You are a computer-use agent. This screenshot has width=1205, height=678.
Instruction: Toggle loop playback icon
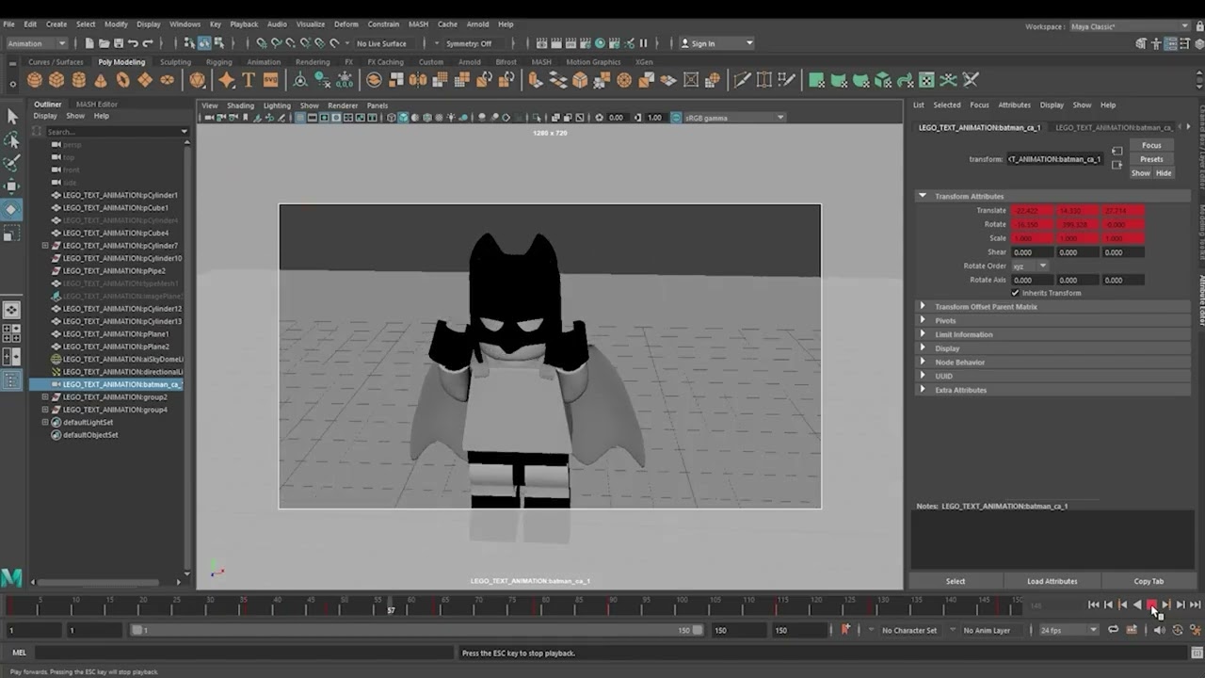click(1113, 630)
